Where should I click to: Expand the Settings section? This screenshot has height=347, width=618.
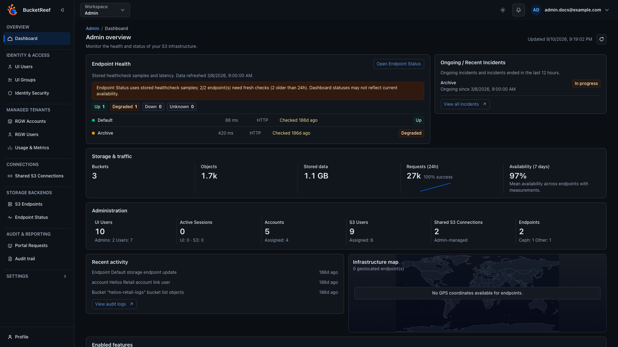click(x=37, y=276)
